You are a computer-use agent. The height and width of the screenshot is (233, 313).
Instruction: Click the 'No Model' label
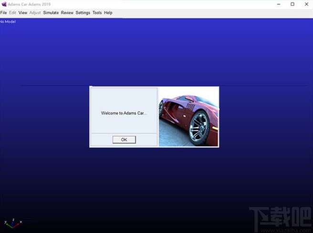pos(8,22)
